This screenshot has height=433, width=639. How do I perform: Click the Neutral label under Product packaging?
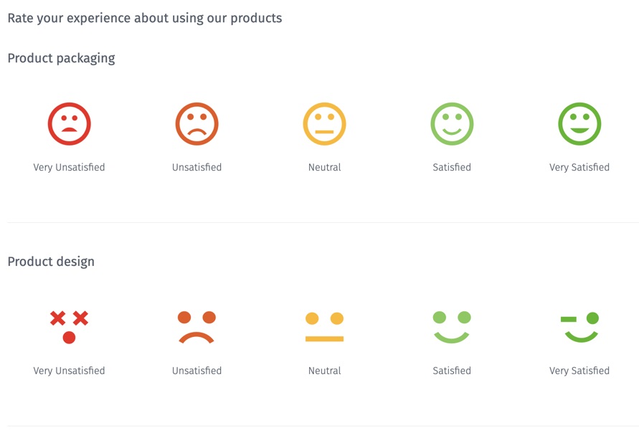point(324,168)
